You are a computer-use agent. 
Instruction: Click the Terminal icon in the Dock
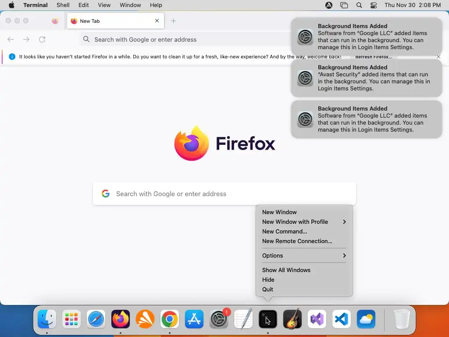pyautogui.click(x=268, y=319)
